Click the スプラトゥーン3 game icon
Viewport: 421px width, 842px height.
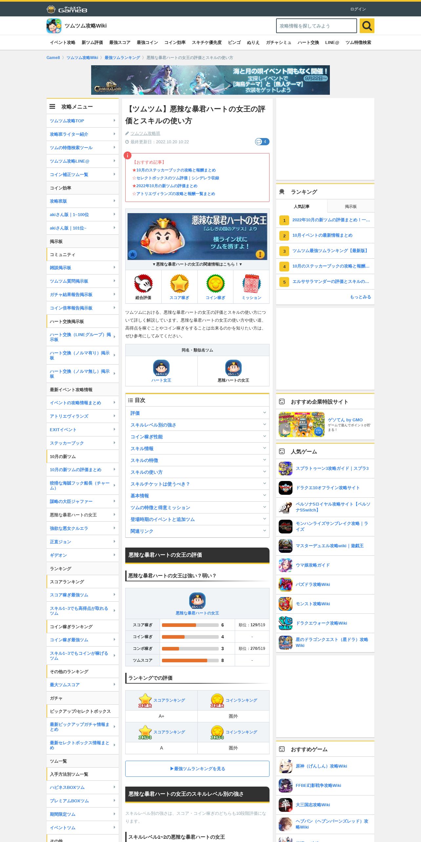click(286, 469)
